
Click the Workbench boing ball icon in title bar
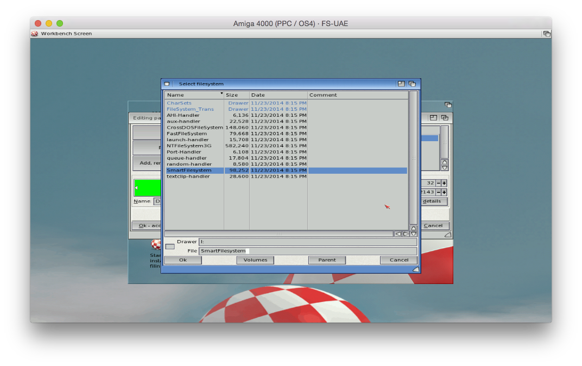click(x=35, y=34)
